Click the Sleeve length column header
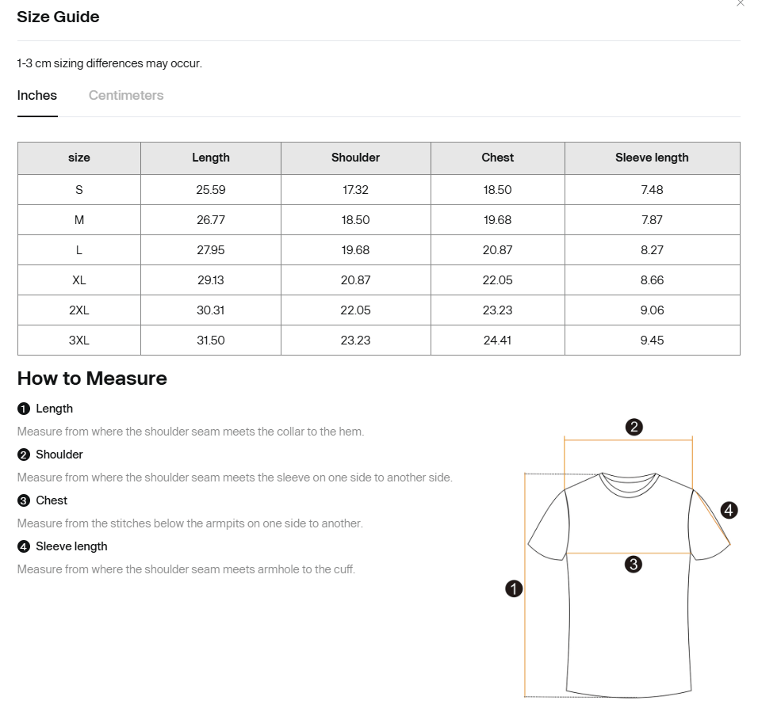The height and width of the screenshot is (719, 758). [652, 158]
